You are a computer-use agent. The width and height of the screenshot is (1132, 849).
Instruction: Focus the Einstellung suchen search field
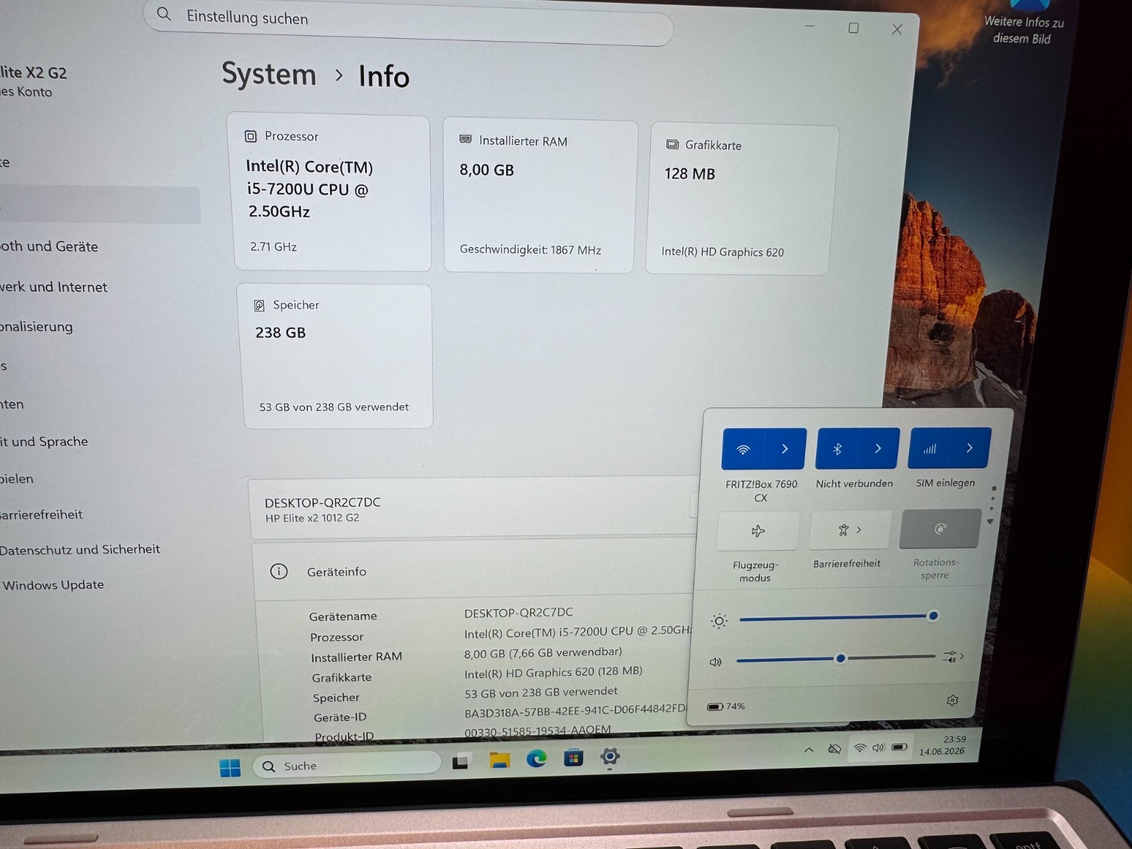point(408,22)
